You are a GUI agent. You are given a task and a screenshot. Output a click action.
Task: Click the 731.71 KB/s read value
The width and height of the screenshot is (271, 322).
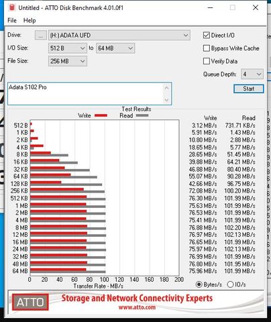tap(240, 125)
